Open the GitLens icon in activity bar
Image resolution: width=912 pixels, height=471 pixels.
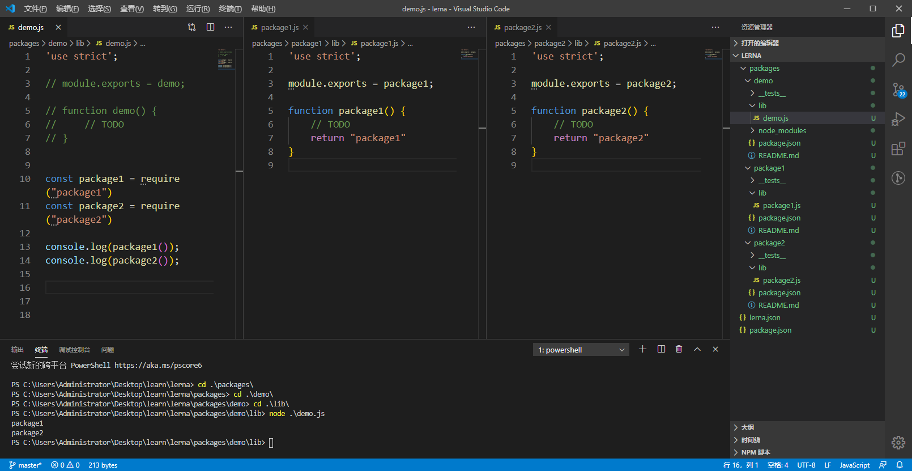898,178
